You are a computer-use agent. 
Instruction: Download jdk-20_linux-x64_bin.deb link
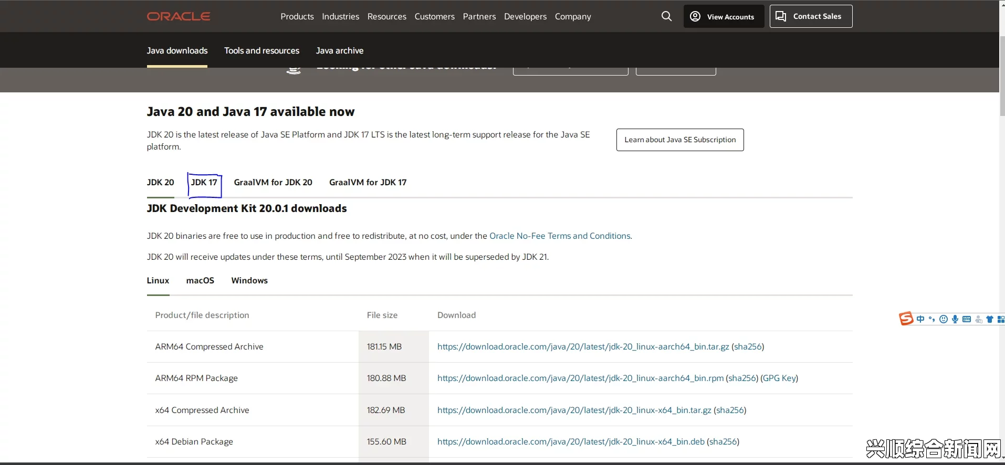click(571, 441)
